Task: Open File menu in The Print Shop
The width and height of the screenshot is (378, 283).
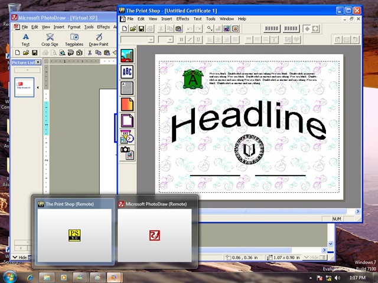Action: 130,19
